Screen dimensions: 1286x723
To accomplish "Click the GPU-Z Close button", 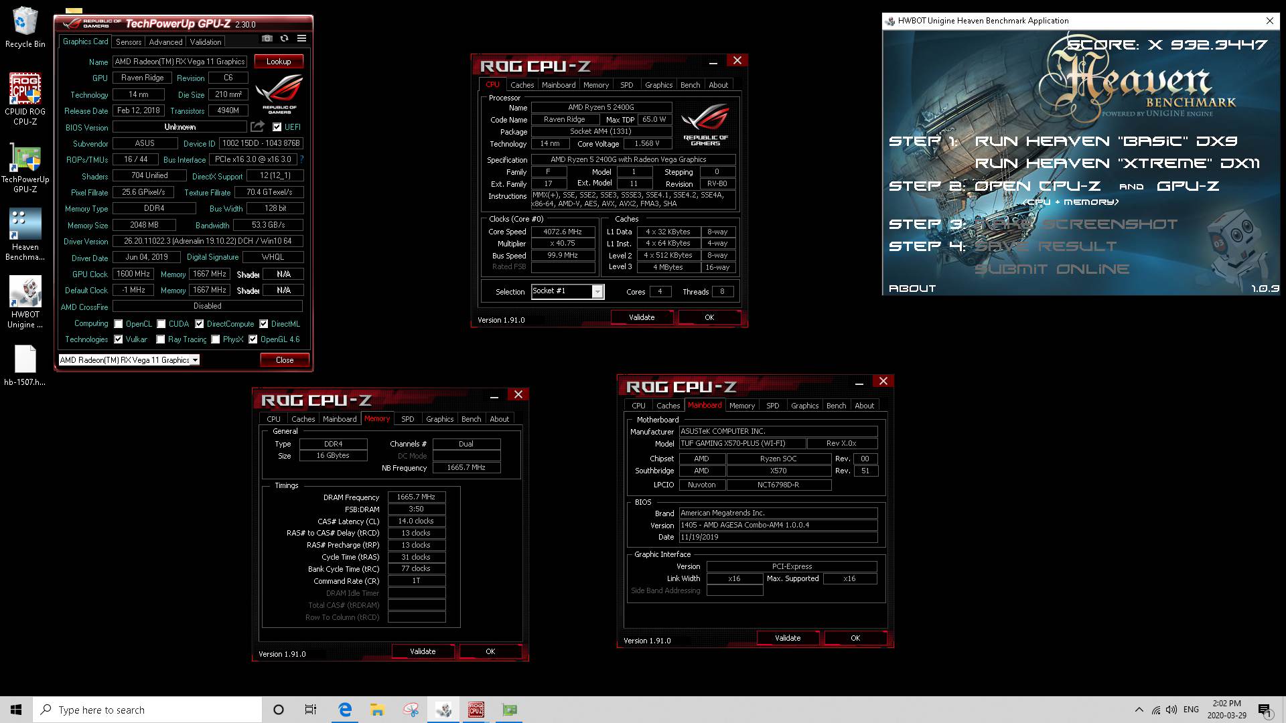I will point(285,360).
